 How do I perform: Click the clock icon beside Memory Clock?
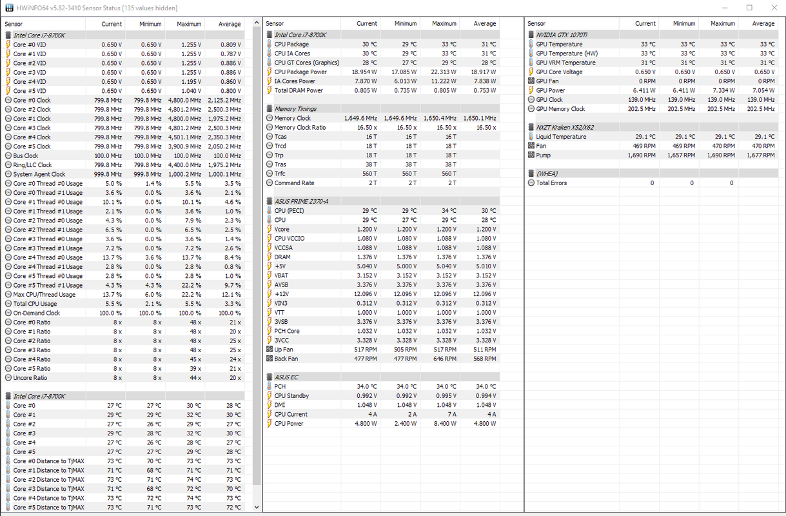coord(269,119)
